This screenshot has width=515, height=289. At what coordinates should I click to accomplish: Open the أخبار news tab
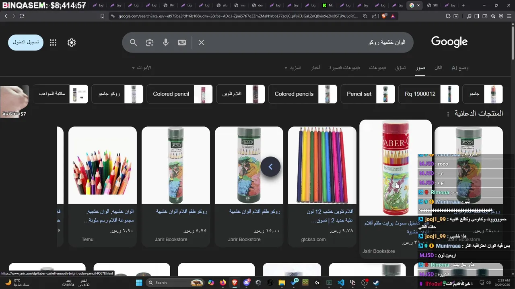pyautogui.click(x=315, y=67)
